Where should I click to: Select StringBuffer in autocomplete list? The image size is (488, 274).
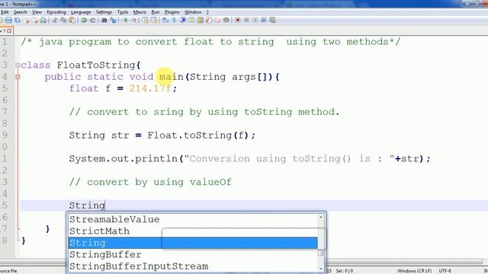pos(193,254)
